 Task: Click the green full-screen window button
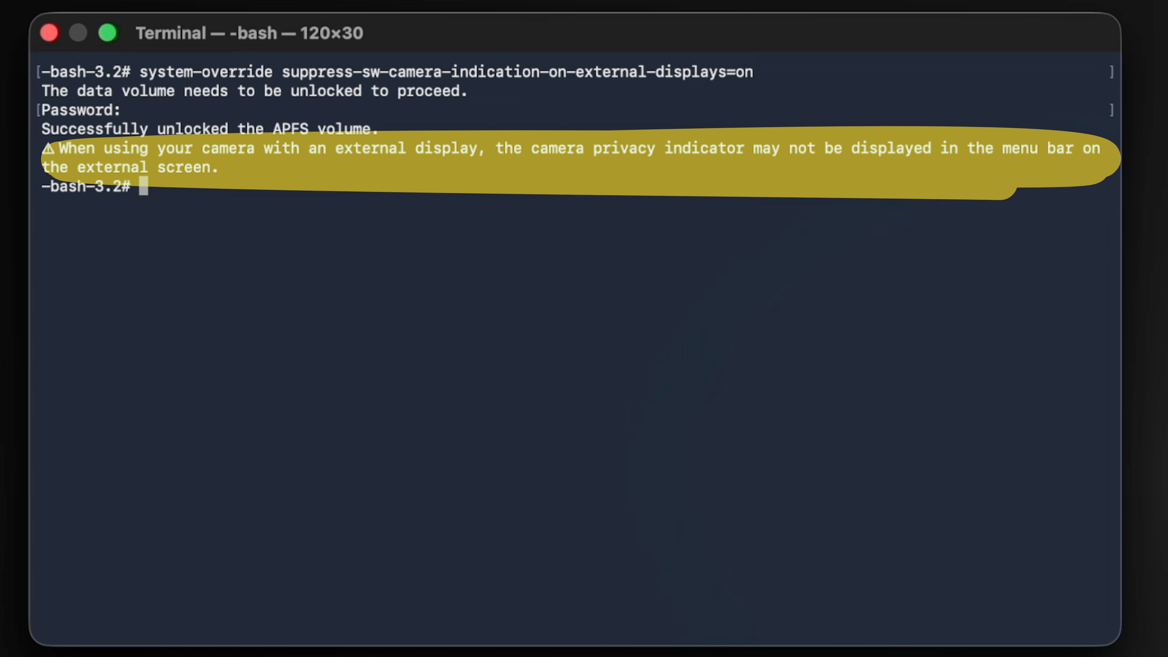(x=107, y=32)
